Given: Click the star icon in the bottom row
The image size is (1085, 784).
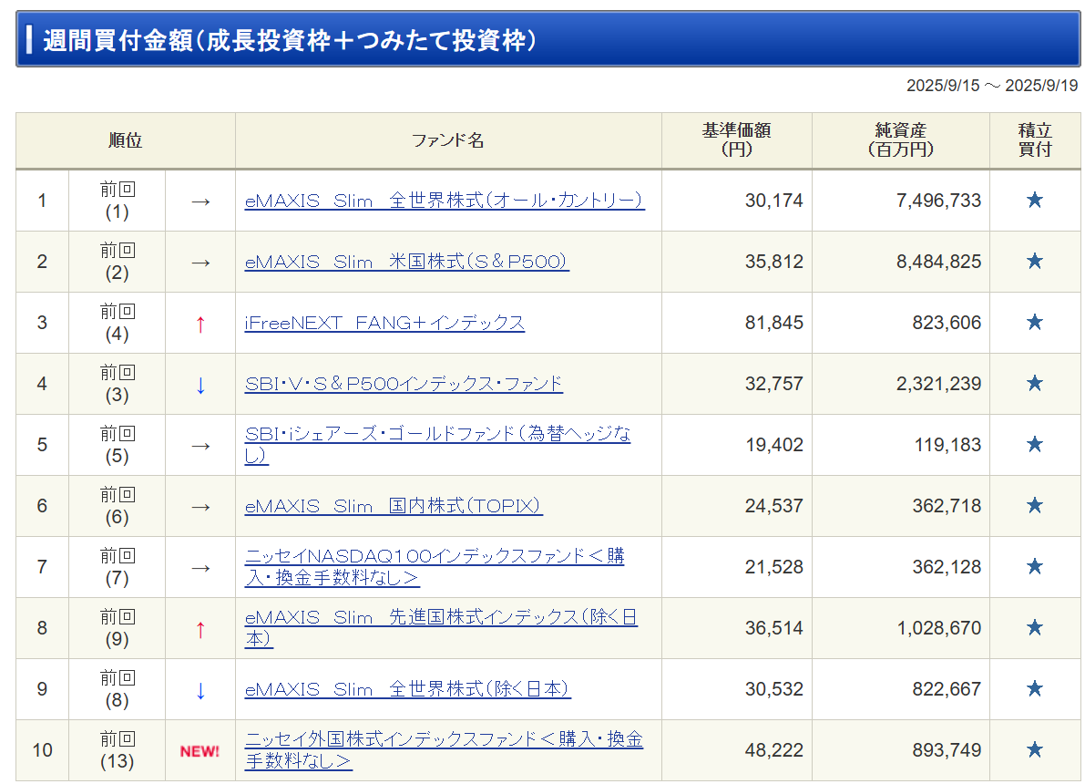Looking at the screenshot, I should coord(1035,749).
